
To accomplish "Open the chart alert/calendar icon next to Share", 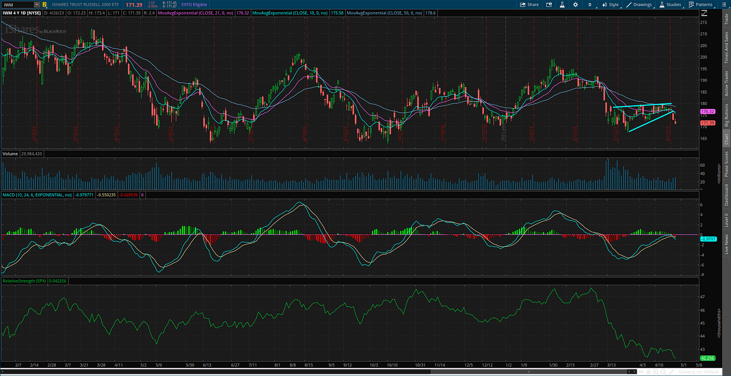I will (x=550, y=5).
